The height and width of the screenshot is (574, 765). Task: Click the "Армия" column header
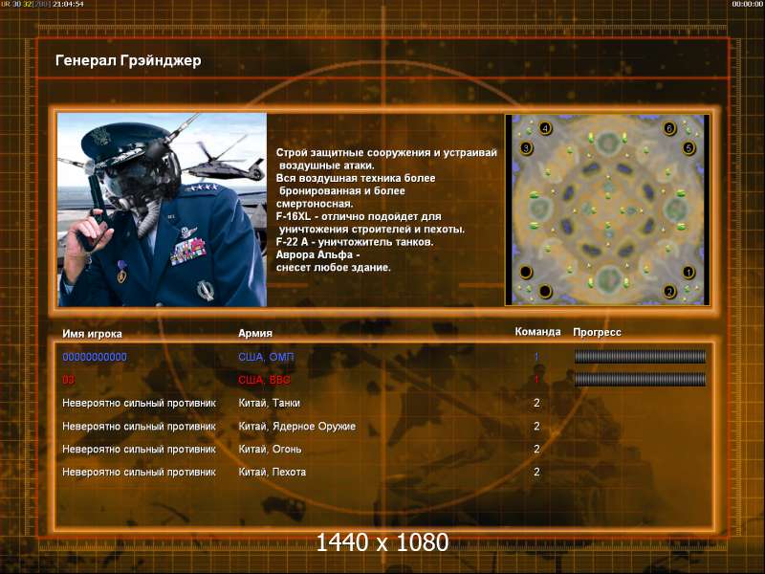[255, 333]
